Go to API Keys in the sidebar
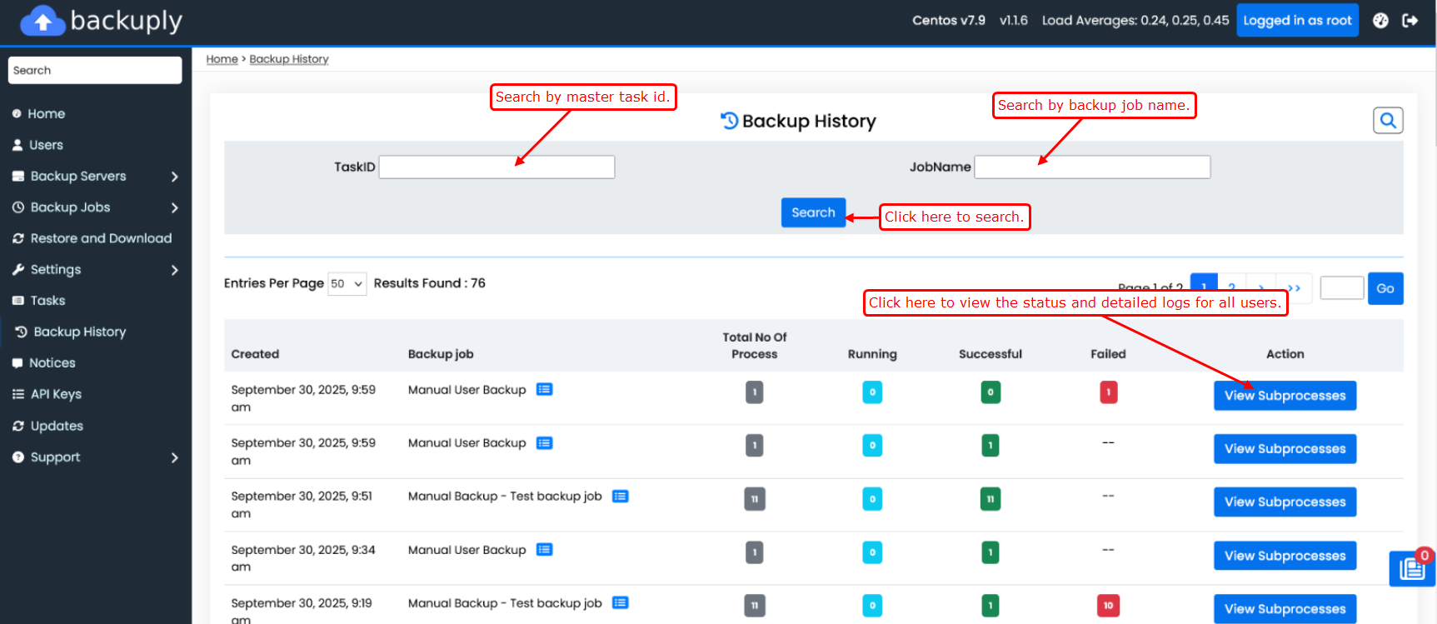This screenshot has width=1437, height=624. (56, 394)
